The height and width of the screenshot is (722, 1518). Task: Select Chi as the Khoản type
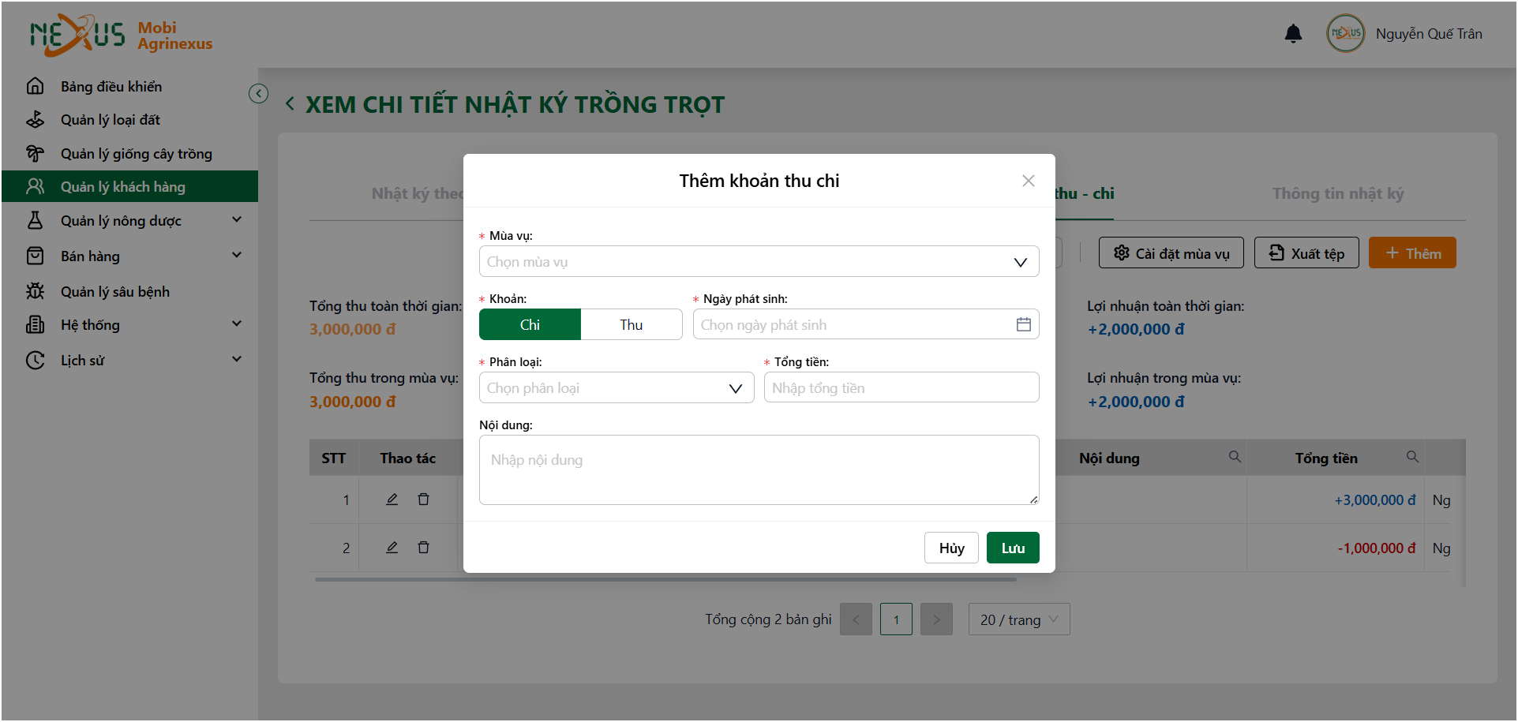[530, 324]
